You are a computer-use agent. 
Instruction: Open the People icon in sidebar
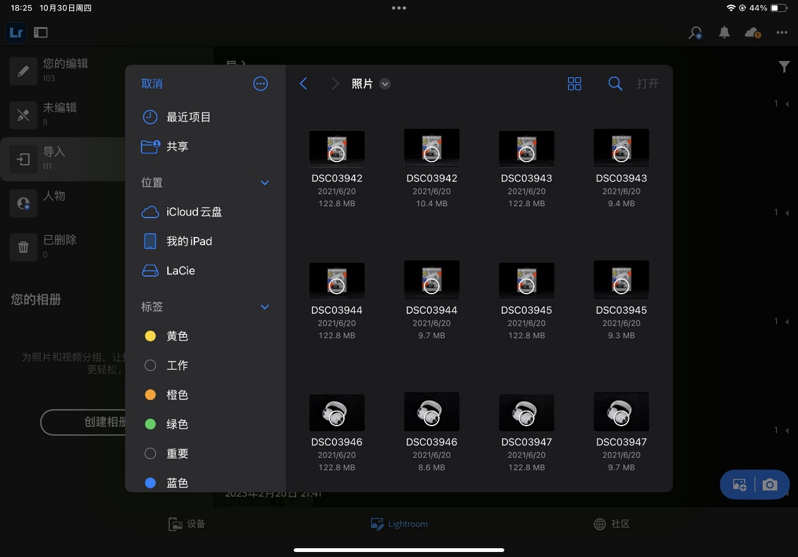pos(23,202)
